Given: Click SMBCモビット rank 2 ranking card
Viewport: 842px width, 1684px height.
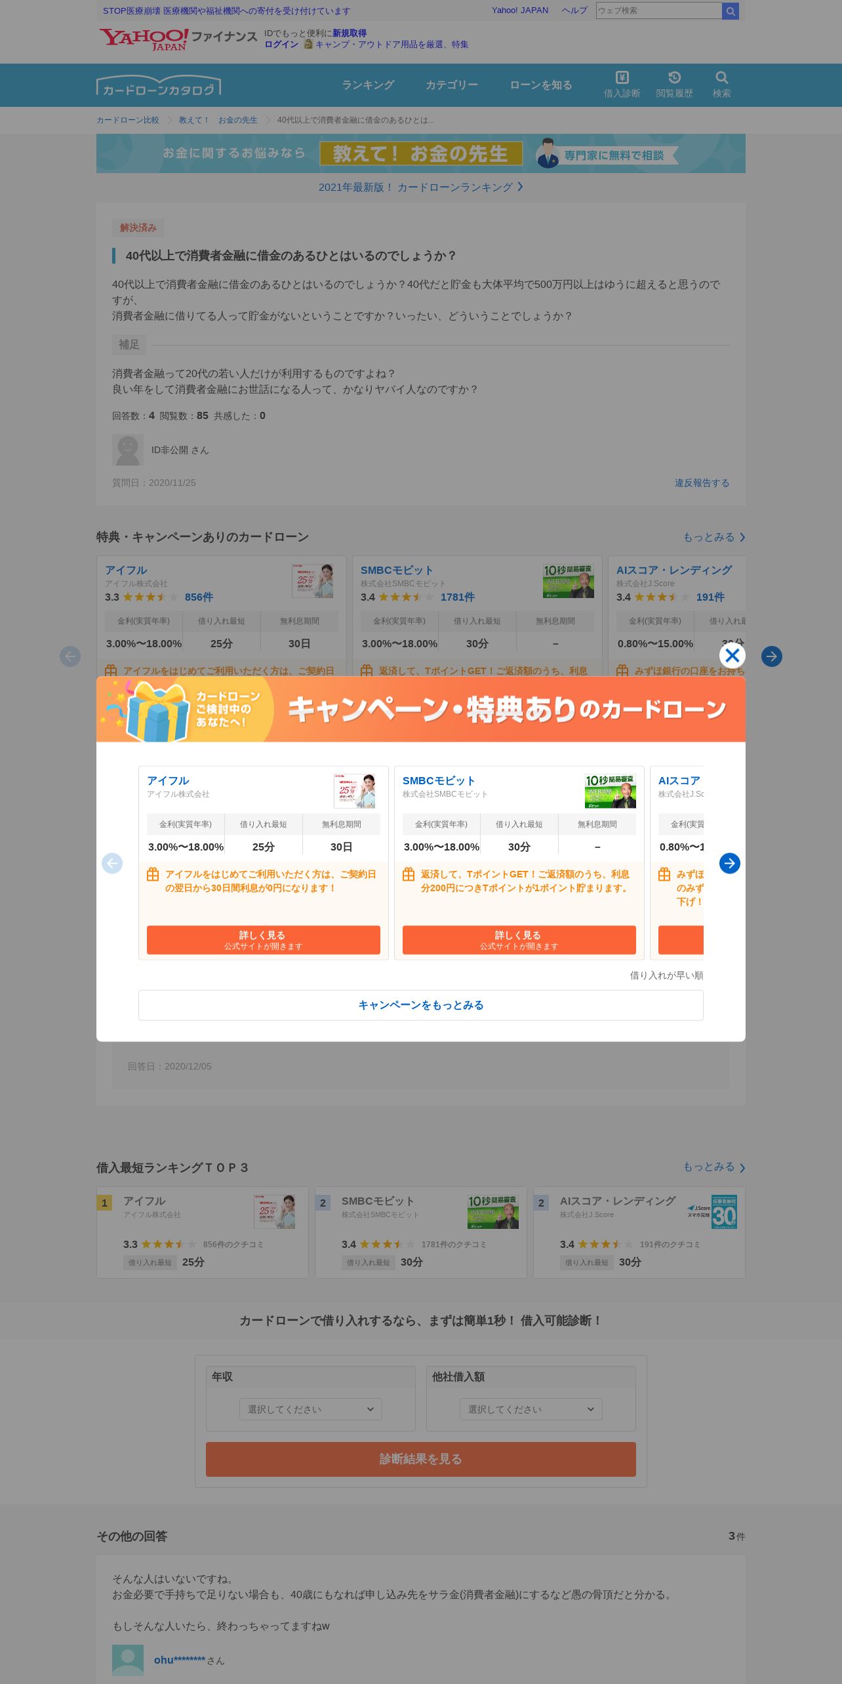Looking at the screenshot, I should click(421, 1232).
